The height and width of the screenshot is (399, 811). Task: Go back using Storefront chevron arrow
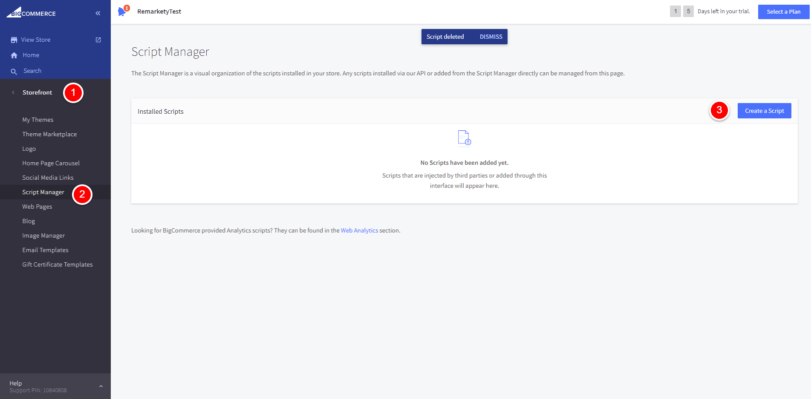coord(13,92)
